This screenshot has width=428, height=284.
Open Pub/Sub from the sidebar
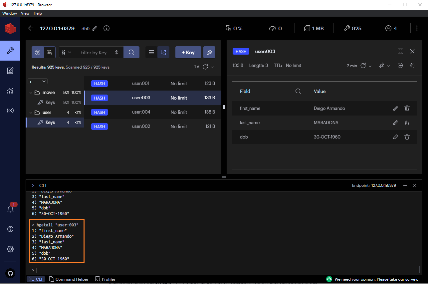tap(10, 111)
